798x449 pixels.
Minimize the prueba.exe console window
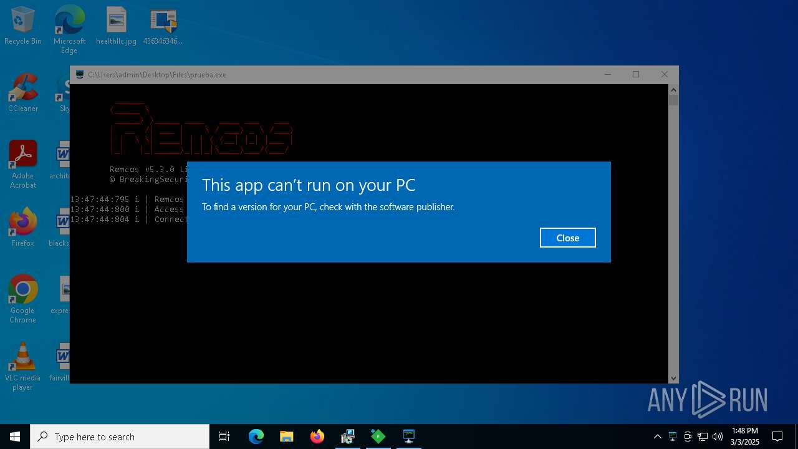pos(608,74)
